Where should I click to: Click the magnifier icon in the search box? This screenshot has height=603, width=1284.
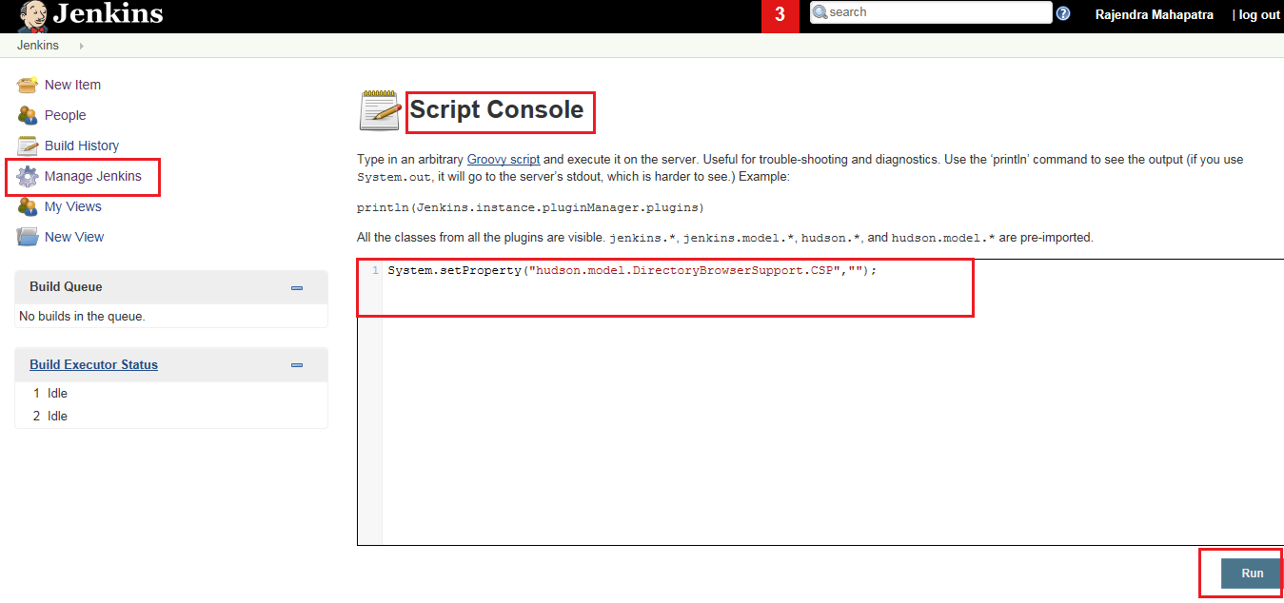point(820,12)
